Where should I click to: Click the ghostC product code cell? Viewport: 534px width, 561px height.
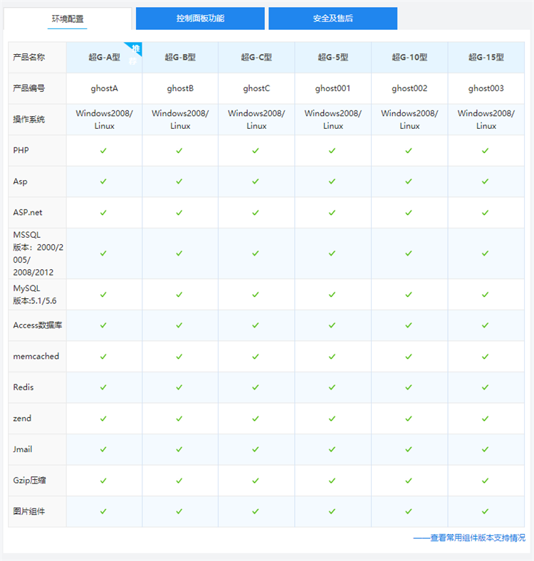(x=256, y=88)
